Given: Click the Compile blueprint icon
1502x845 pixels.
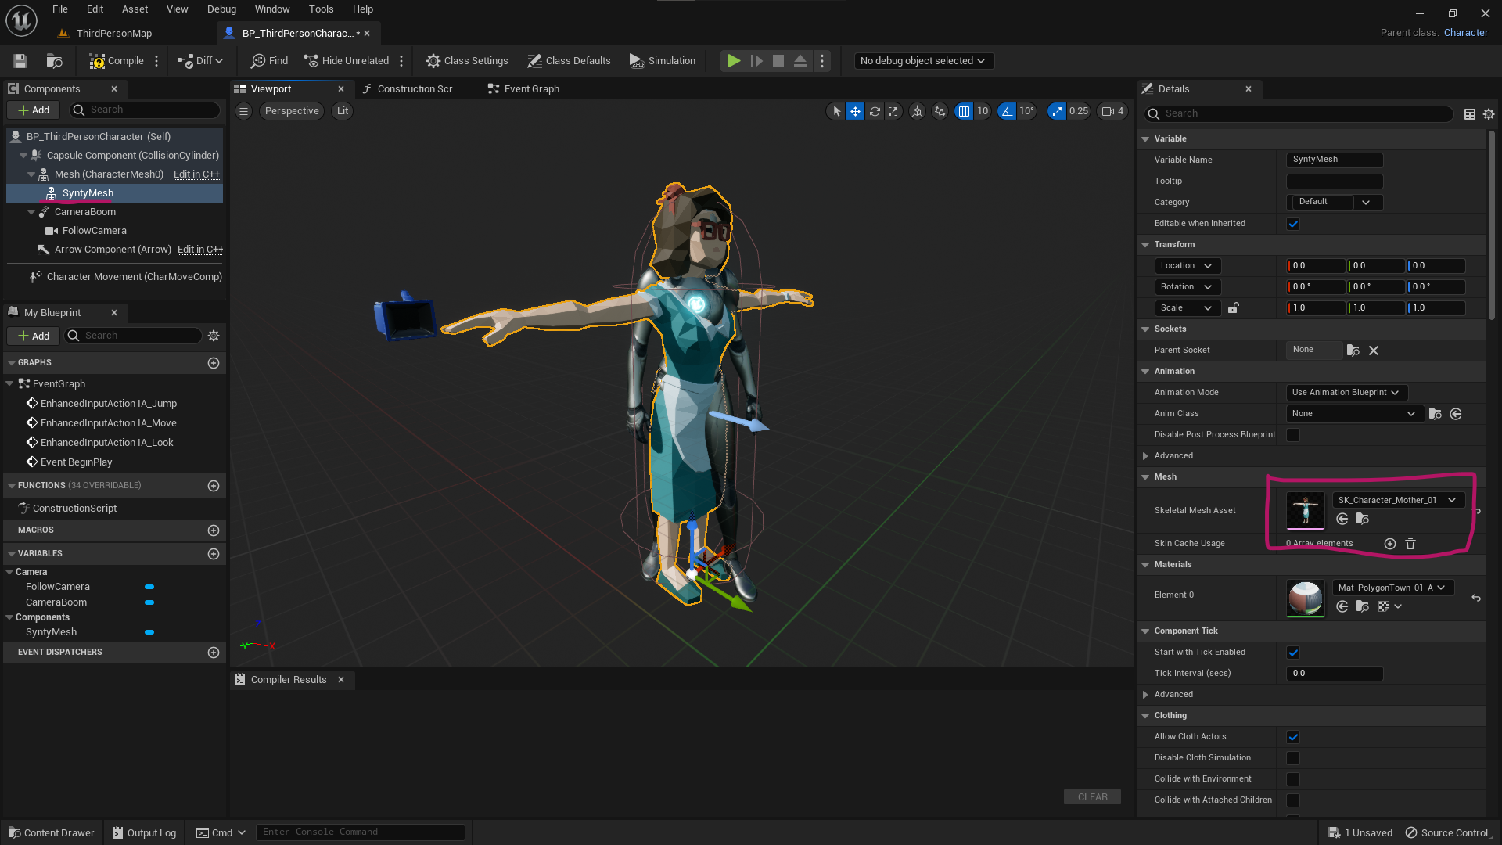Looking at the screenshot, I should click(x=97, y=61).
